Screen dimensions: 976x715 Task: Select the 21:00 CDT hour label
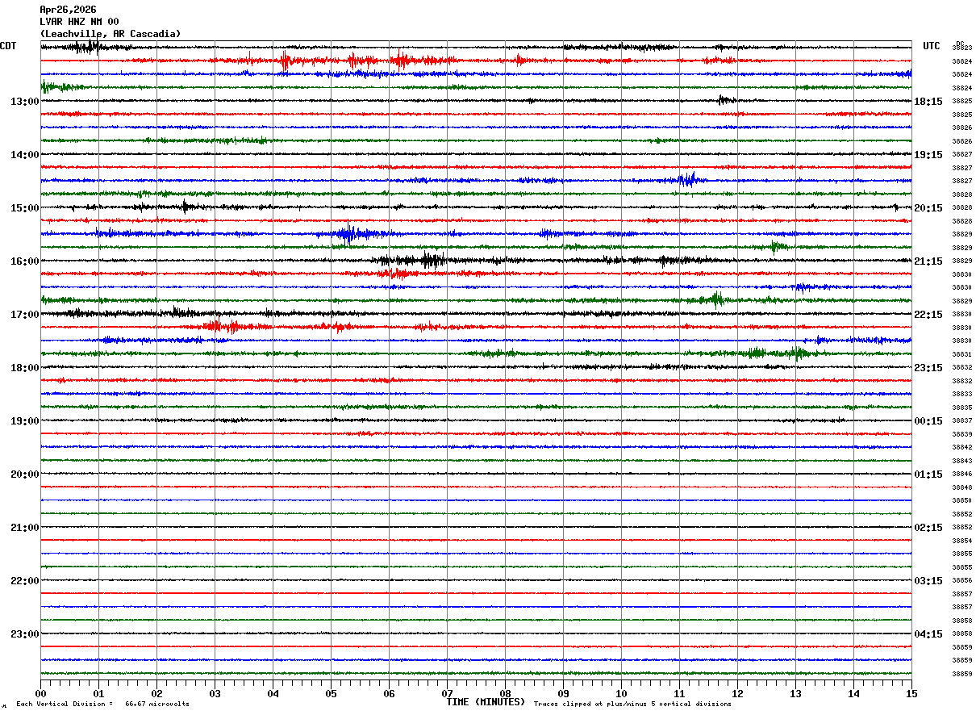click(x=25, y=528)
